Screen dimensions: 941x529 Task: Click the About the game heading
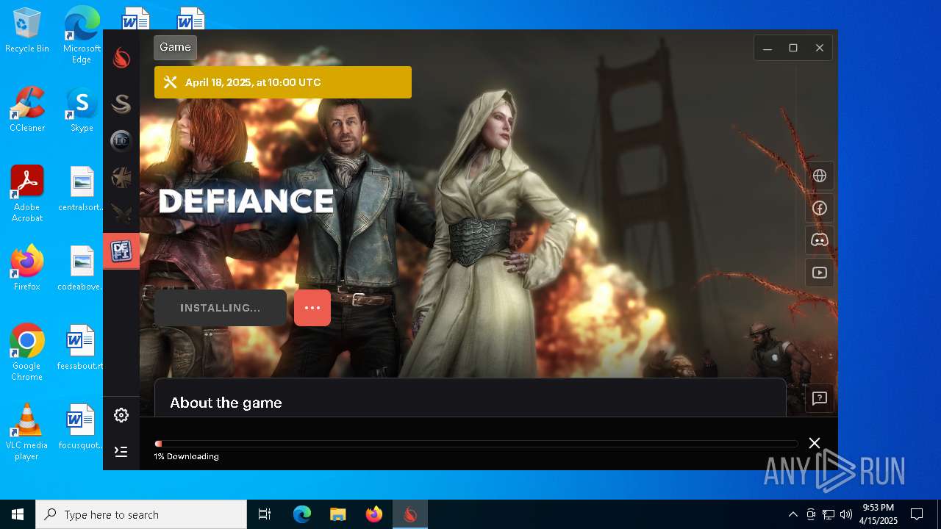click(226, 403)
